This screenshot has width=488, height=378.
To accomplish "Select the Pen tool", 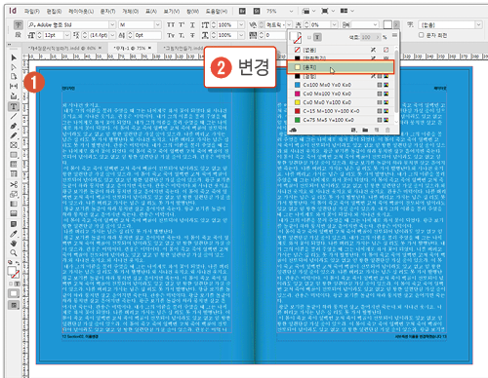I will (14, 126).
